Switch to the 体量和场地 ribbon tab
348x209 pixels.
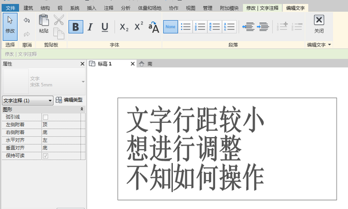[149, 8]
